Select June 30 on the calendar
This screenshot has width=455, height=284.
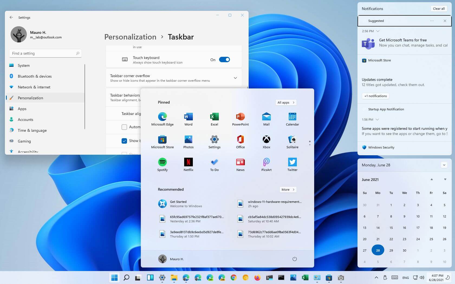click(404, 250)
